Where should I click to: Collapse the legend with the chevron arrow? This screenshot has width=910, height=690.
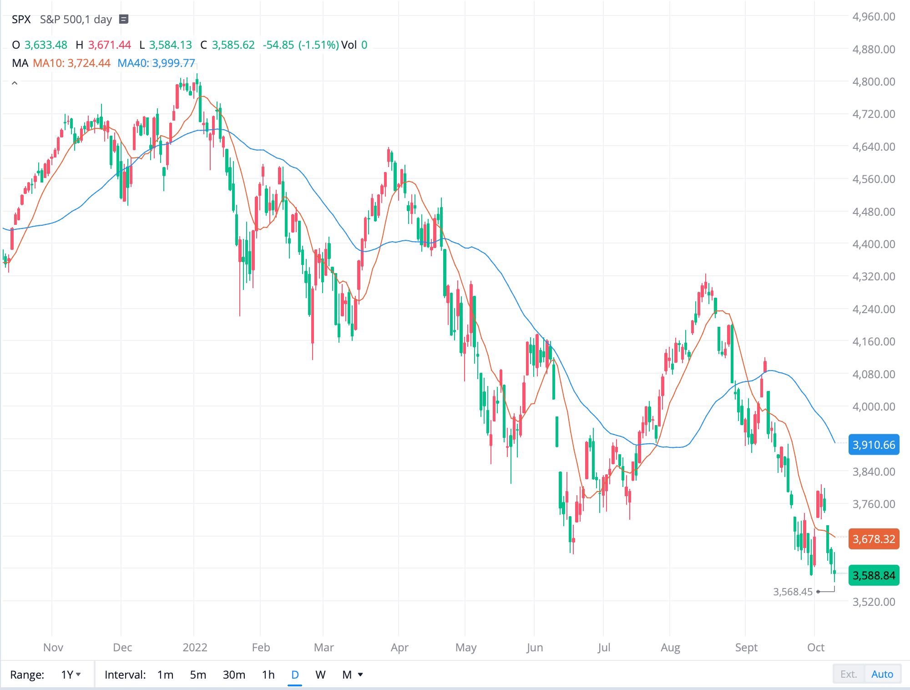pyautogui.click(x=14, y=83)
